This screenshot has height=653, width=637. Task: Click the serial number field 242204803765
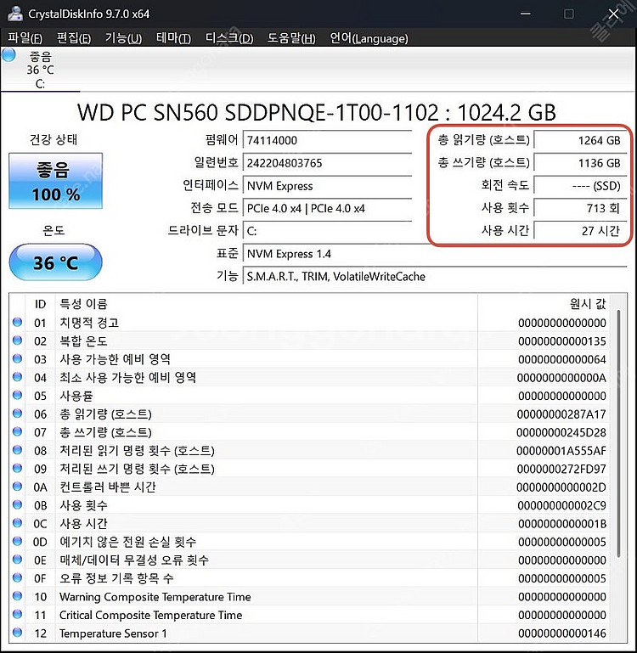click(328, 163)
